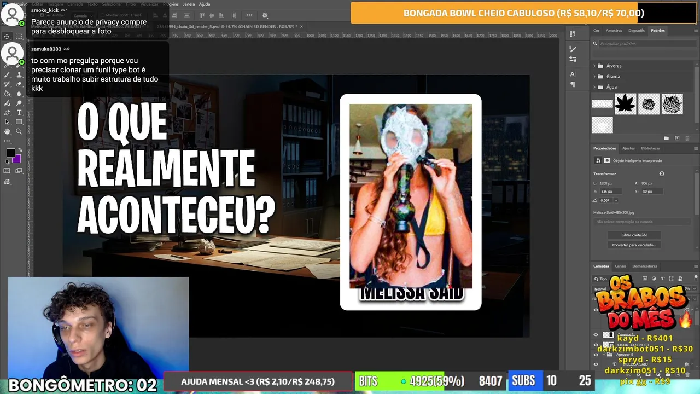The image size is (700, 394).
Task: Open the Properties panel flyout menu
Action: point(696,148)
